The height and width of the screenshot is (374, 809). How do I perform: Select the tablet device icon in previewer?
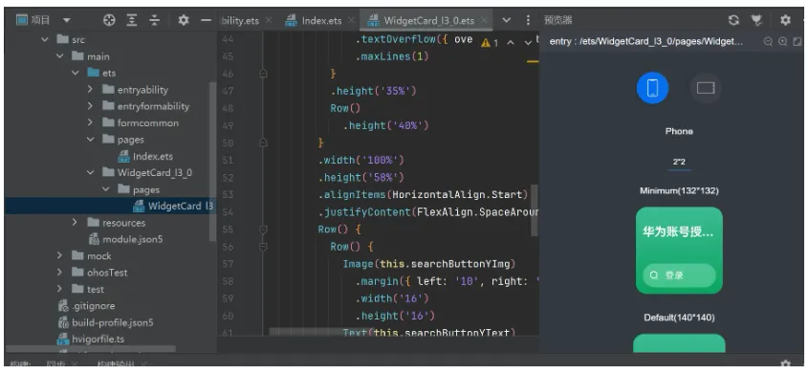tap(706, 88)
